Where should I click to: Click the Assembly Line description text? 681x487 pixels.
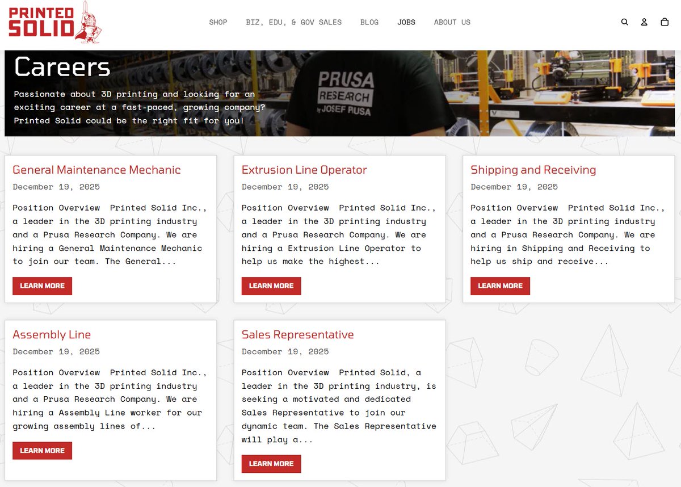pyautogui.click(x=110, y=399)
